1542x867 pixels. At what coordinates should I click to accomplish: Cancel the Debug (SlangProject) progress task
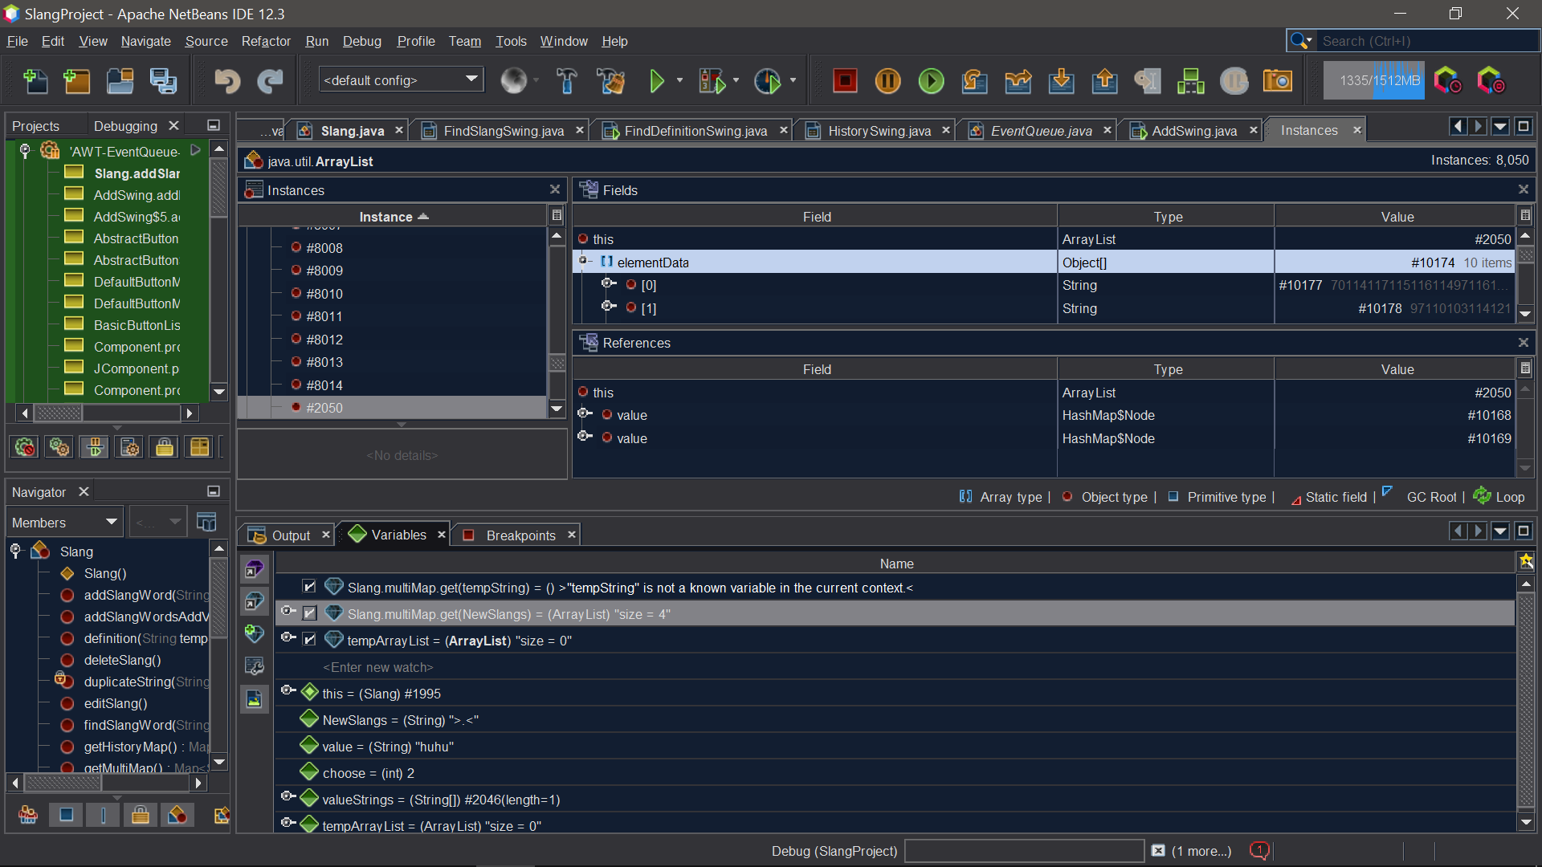[1158, 850]
